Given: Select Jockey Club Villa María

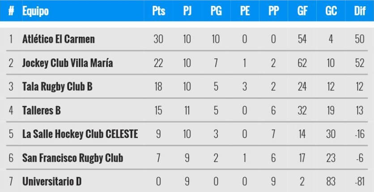Looking at the screenshot, I should (x=68, y=63).
